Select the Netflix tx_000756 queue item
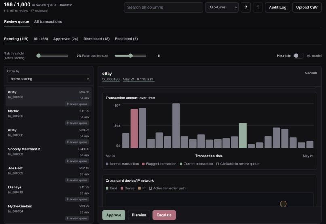 (x=49, y=116)
